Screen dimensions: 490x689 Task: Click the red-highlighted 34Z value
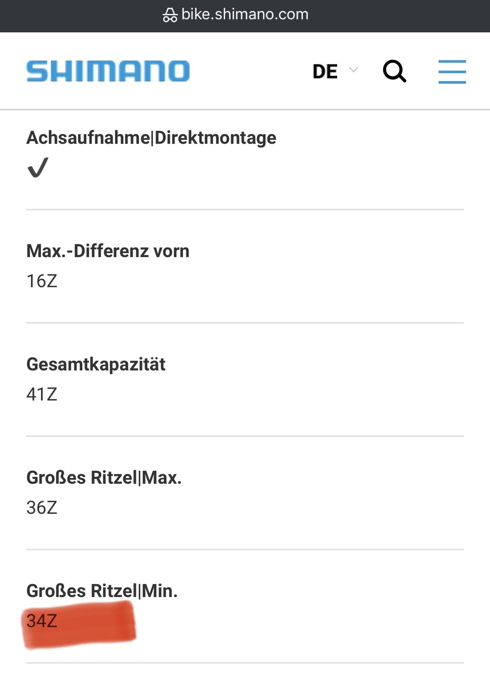42,621
